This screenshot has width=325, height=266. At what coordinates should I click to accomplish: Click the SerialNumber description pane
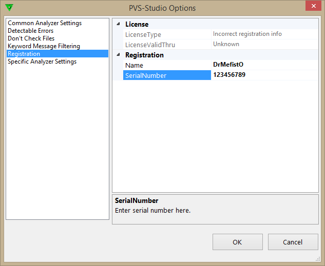[x=215, y=209]
